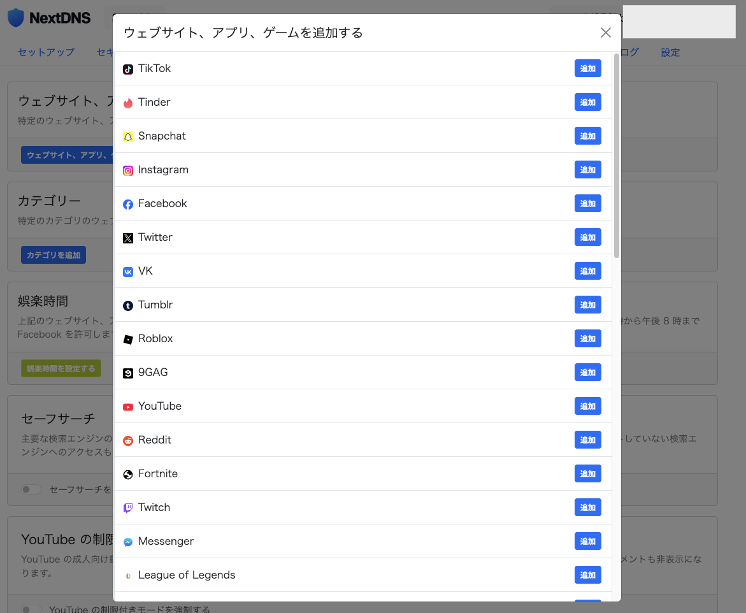Image resolution: width=746 pixels, height=613 pixels.
Task: Click the Snapchat ghost icon
Action: point(128,136)
